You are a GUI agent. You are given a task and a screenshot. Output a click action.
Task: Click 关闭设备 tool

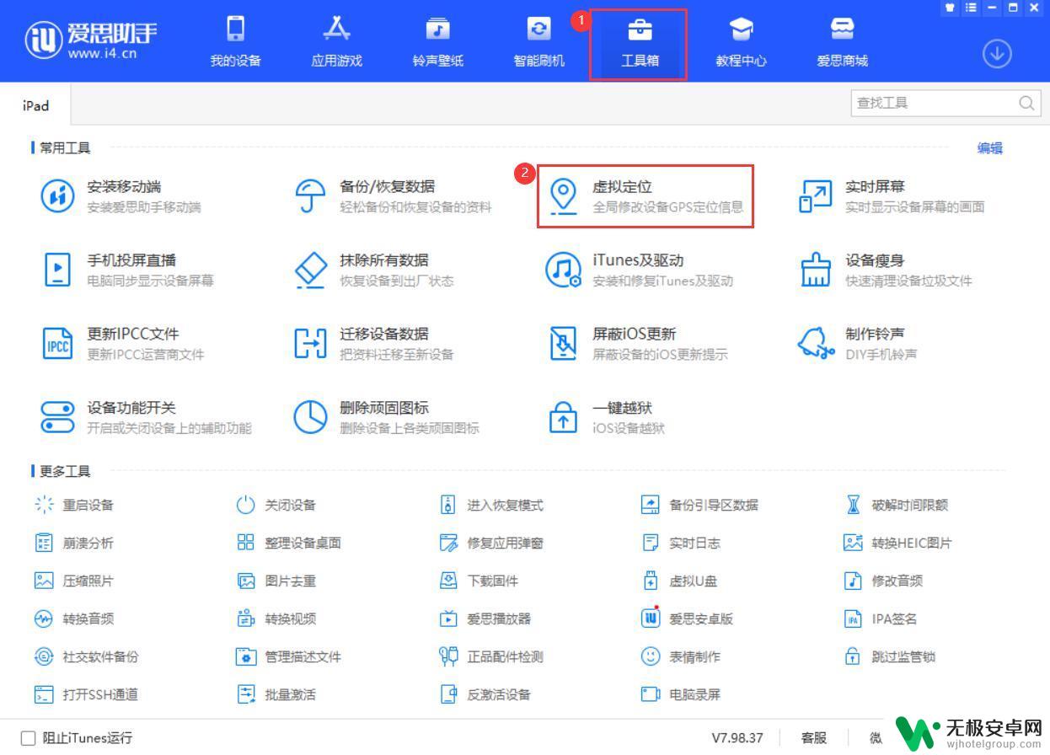click(x=276, y=505)
